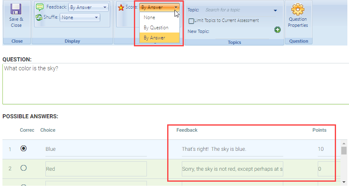Edit the Blue choice field
Screen dimensions: 349x189
coord(96,149)
